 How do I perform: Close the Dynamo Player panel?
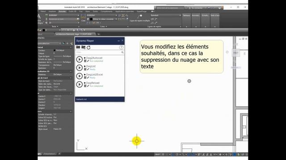(122, 40)
